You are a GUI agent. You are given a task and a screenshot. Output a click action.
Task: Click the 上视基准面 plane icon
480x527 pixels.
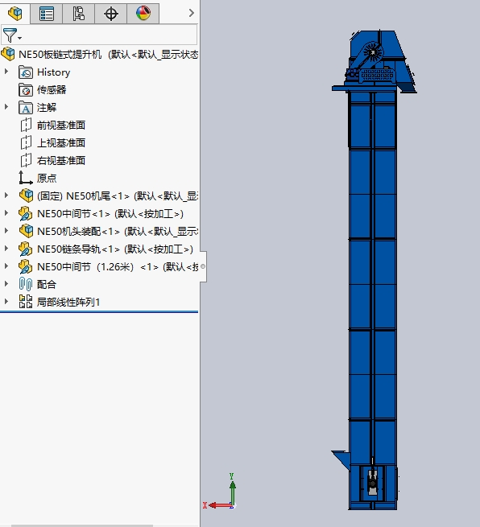[x=26, y=143]
